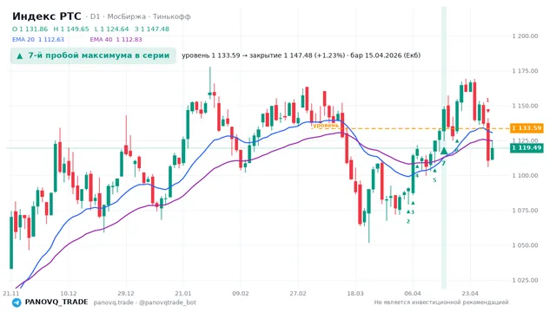Click the orange уровень label on the chart
The height and width of the screenshot is (312, 556).
point(326,125)
